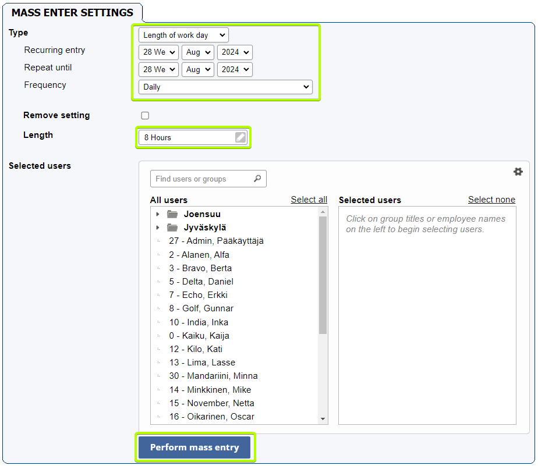This screenshot has height=469, width=538.
Task: Click the Select all link
Action: coord(309,200)
